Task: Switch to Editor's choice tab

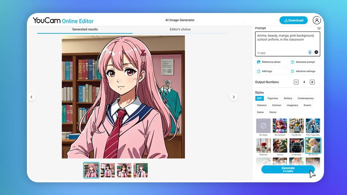Action: 180,29
